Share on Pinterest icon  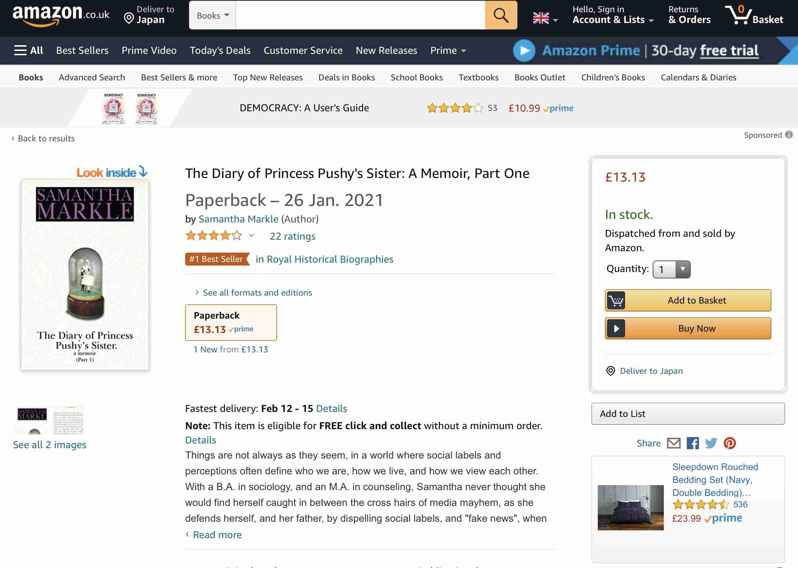(x=730, y=443)
